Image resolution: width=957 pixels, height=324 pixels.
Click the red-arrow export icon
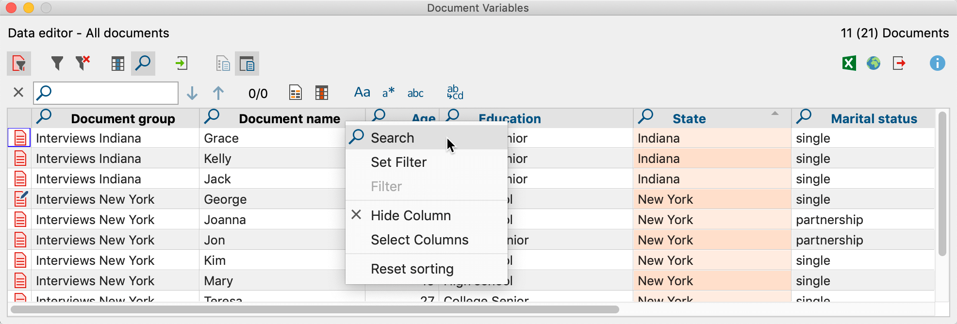coord(899,64)
